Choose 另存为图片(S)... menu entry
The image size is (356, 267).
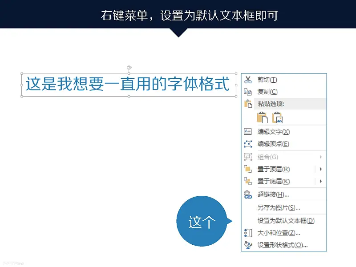tap(284, 207)
